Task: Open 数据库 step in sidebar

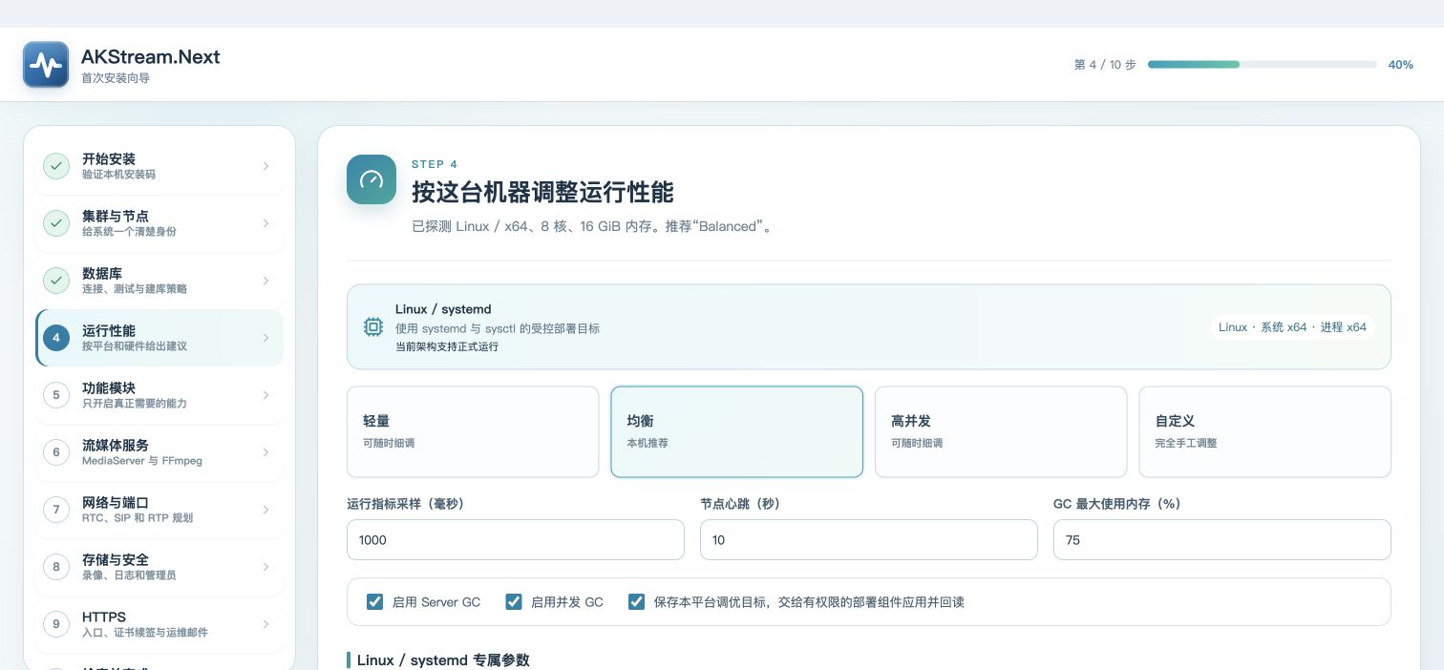Action: point(159,281)
